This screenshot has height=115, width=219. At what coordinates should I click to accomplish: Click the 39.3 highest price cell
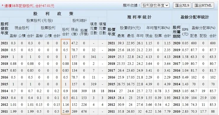(121, 43)
